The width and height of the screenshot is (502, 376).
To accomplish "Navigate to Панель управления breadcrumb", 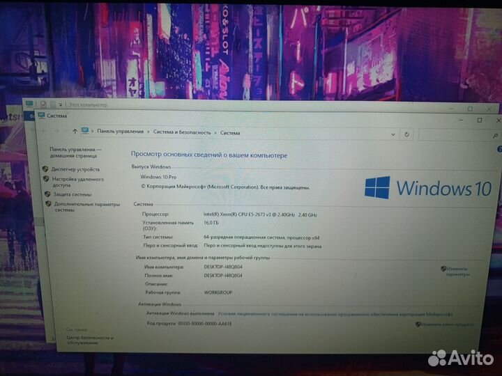I will pyautogui.click(x=120, y=131).
